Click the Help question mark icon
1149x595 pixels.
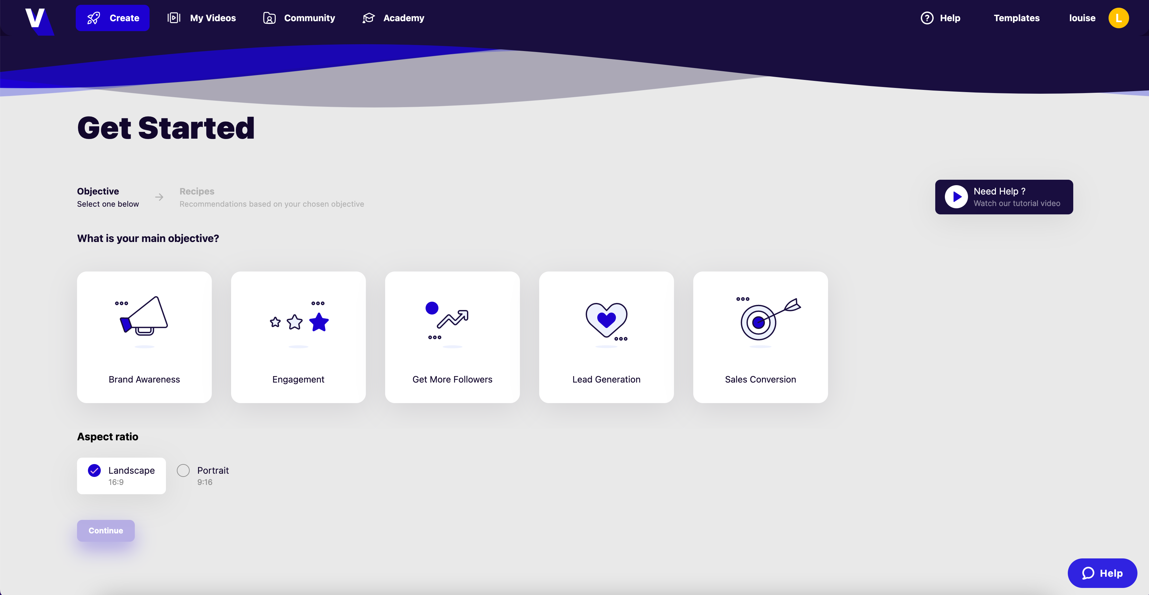[927, 18]
